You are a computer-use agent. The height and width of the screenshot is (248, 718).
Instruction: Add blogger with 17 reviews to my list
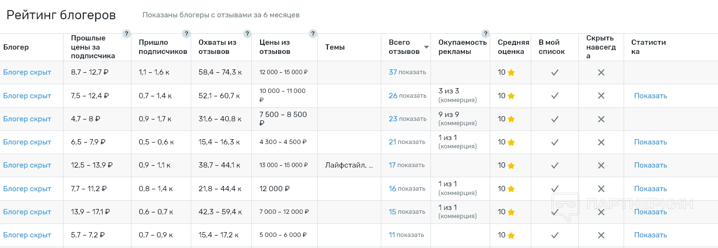(x=555, y=165)
